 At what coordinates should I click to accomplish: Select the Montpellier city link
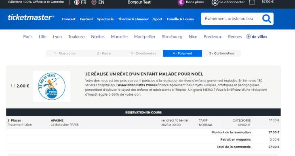coord(145,36)
